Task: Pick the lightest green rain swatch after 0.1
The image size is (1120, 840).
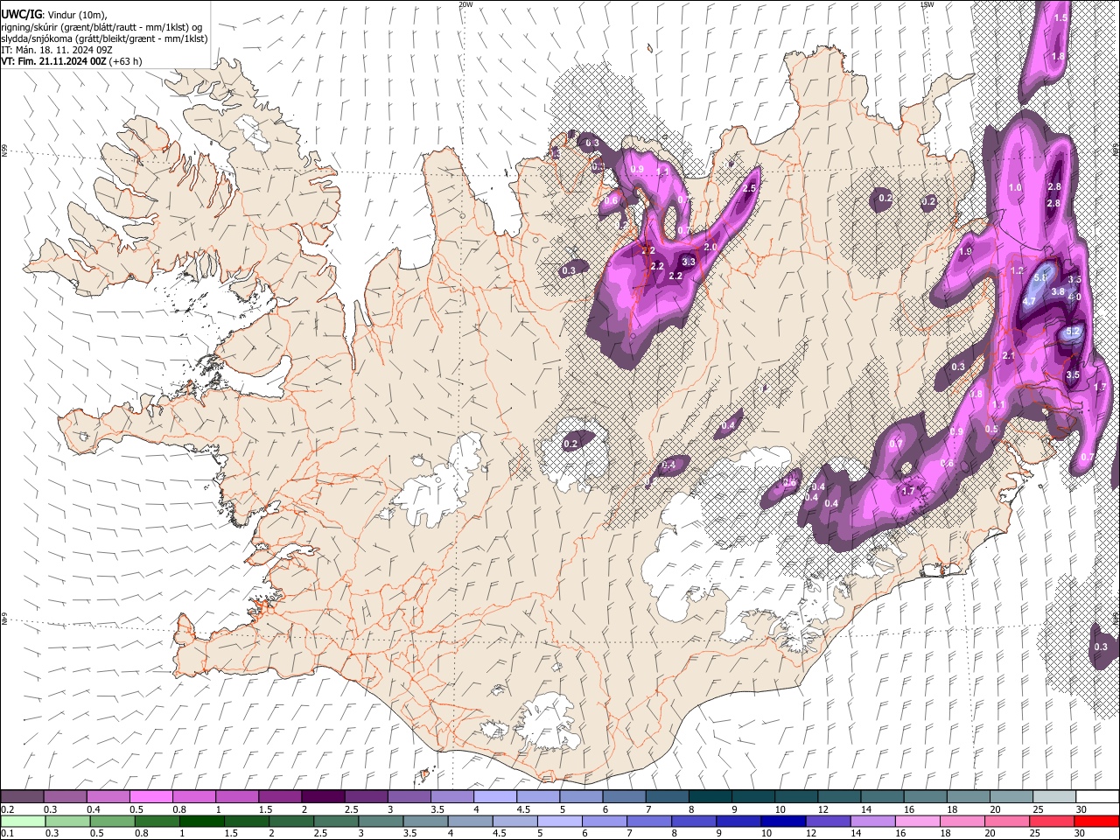Action: coord(22,821)
